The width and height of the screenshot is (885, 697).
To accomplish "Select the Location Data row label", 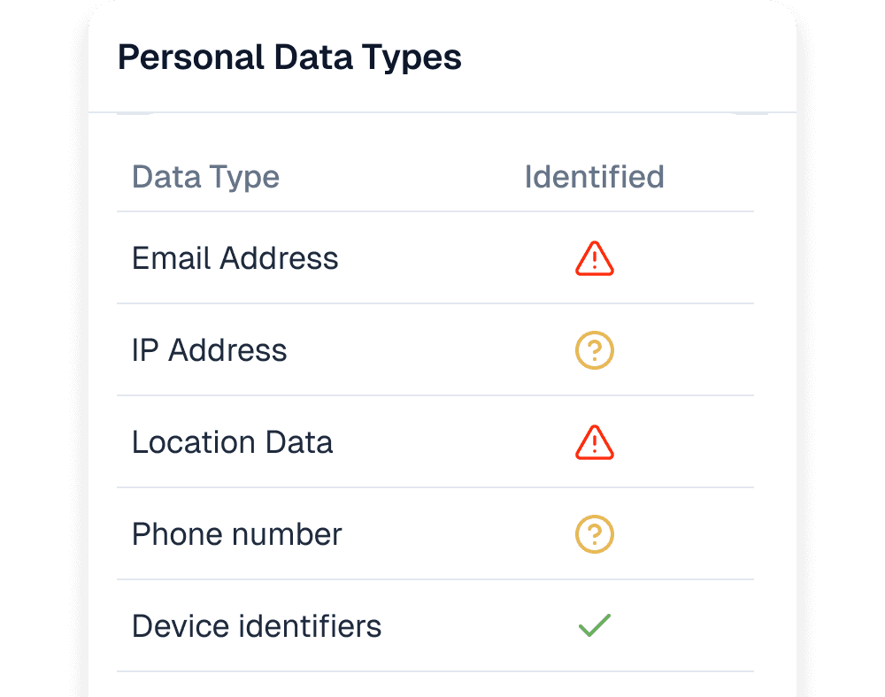I will pyautogui.click(x=232, y=442).
